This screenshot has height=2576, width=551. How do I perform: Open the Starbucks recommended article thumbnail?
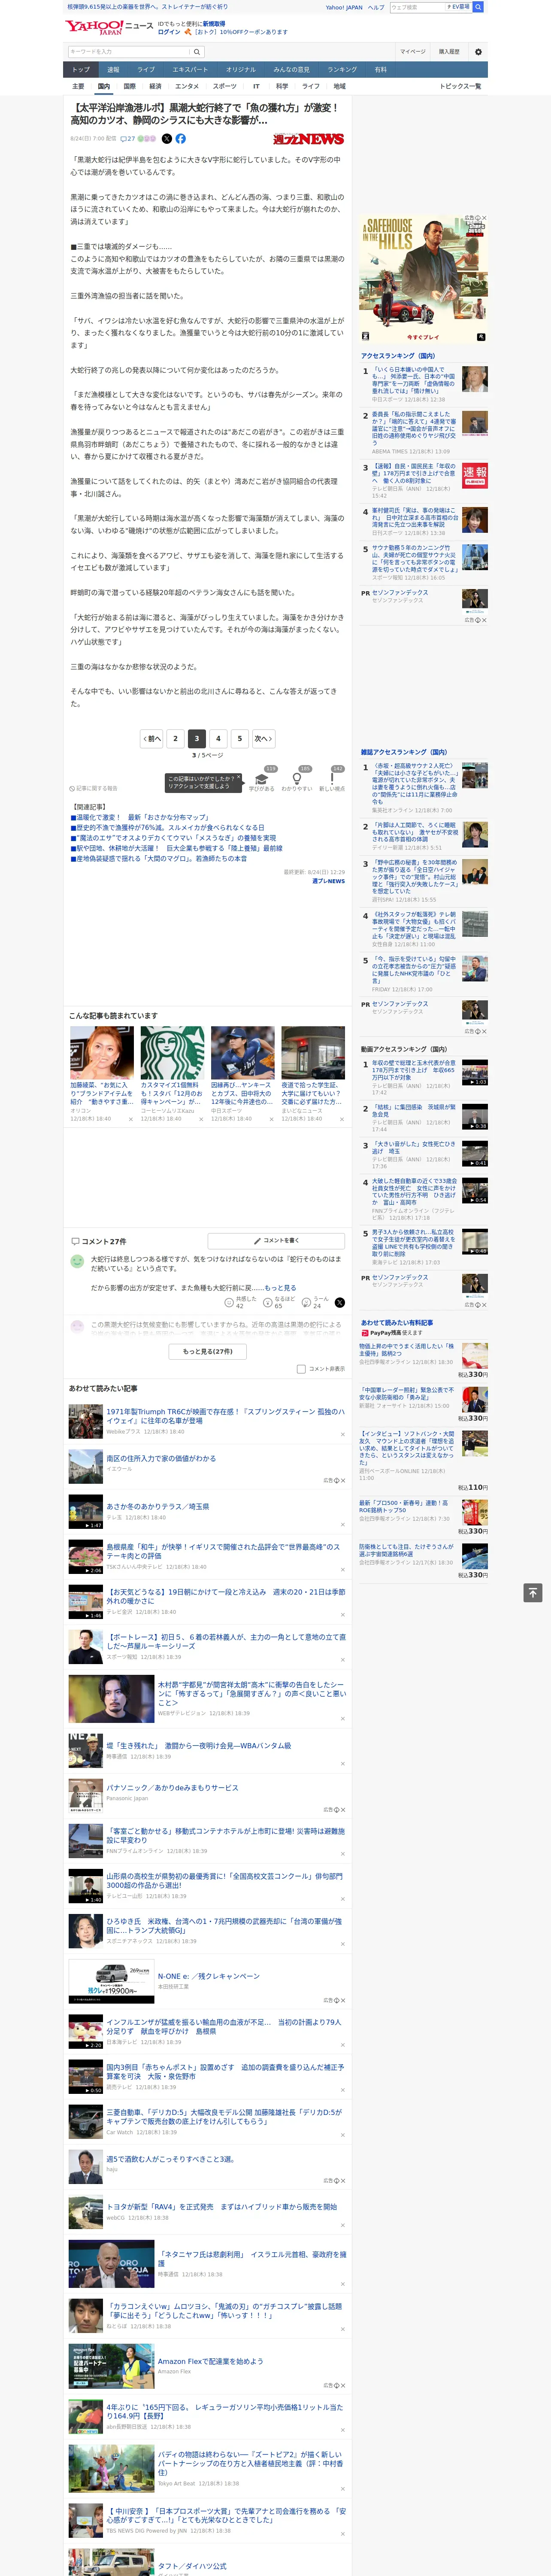click(172, 1052)
